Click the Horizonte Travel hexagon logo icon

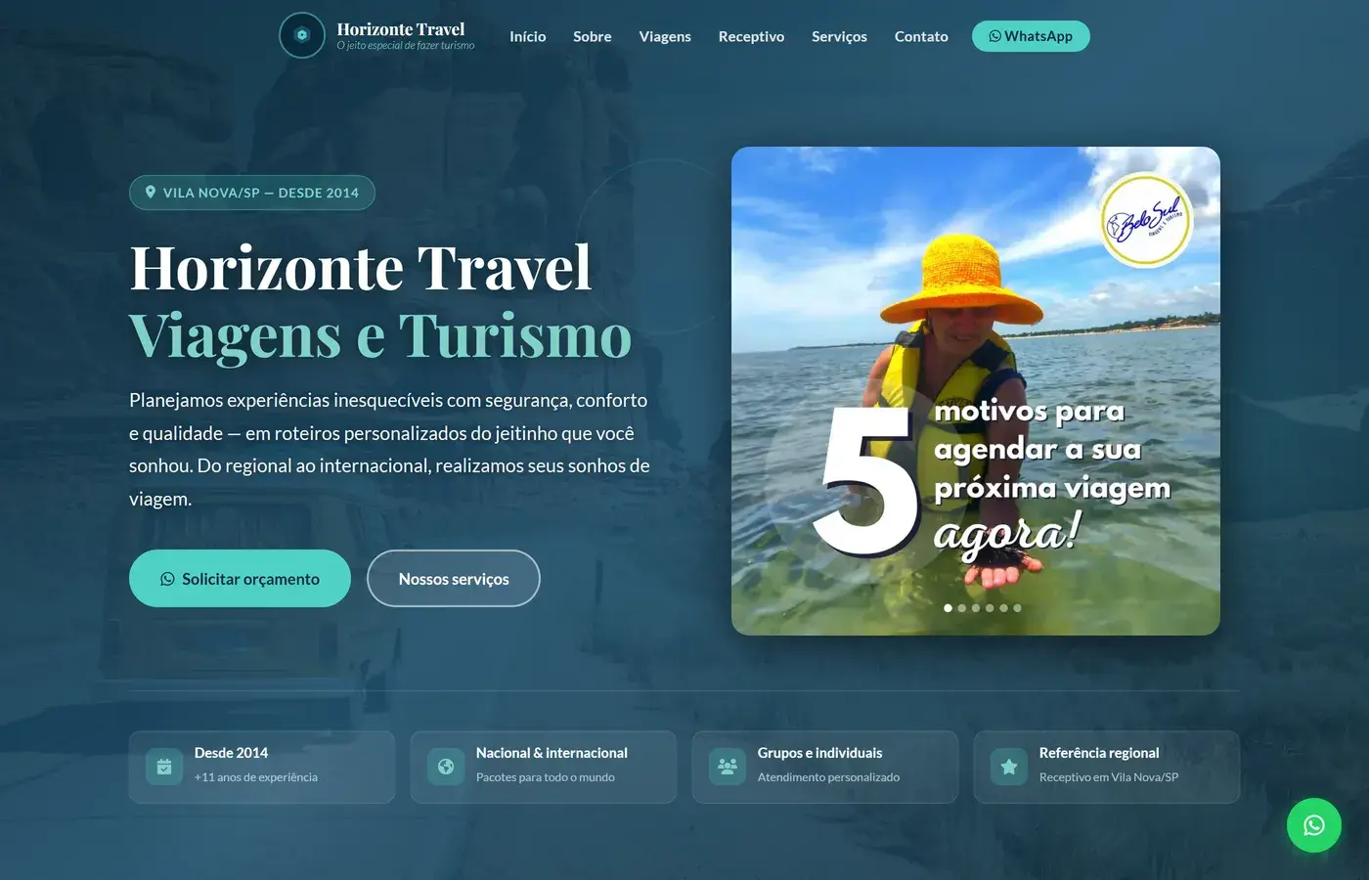(302, 35)
